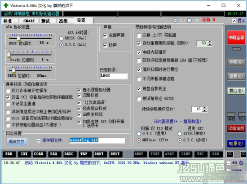Click the Ready 位超时 slider handle

9,54
